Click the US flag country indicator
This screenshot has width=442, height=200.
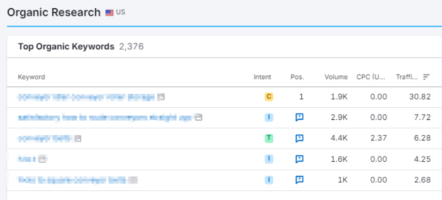(110, 13)
